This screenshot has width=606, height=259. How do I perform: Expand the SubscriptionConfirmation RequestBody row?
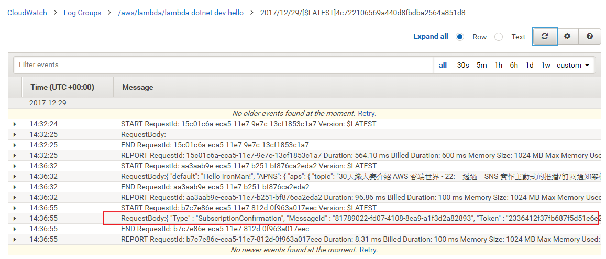[x=15, y=219]
